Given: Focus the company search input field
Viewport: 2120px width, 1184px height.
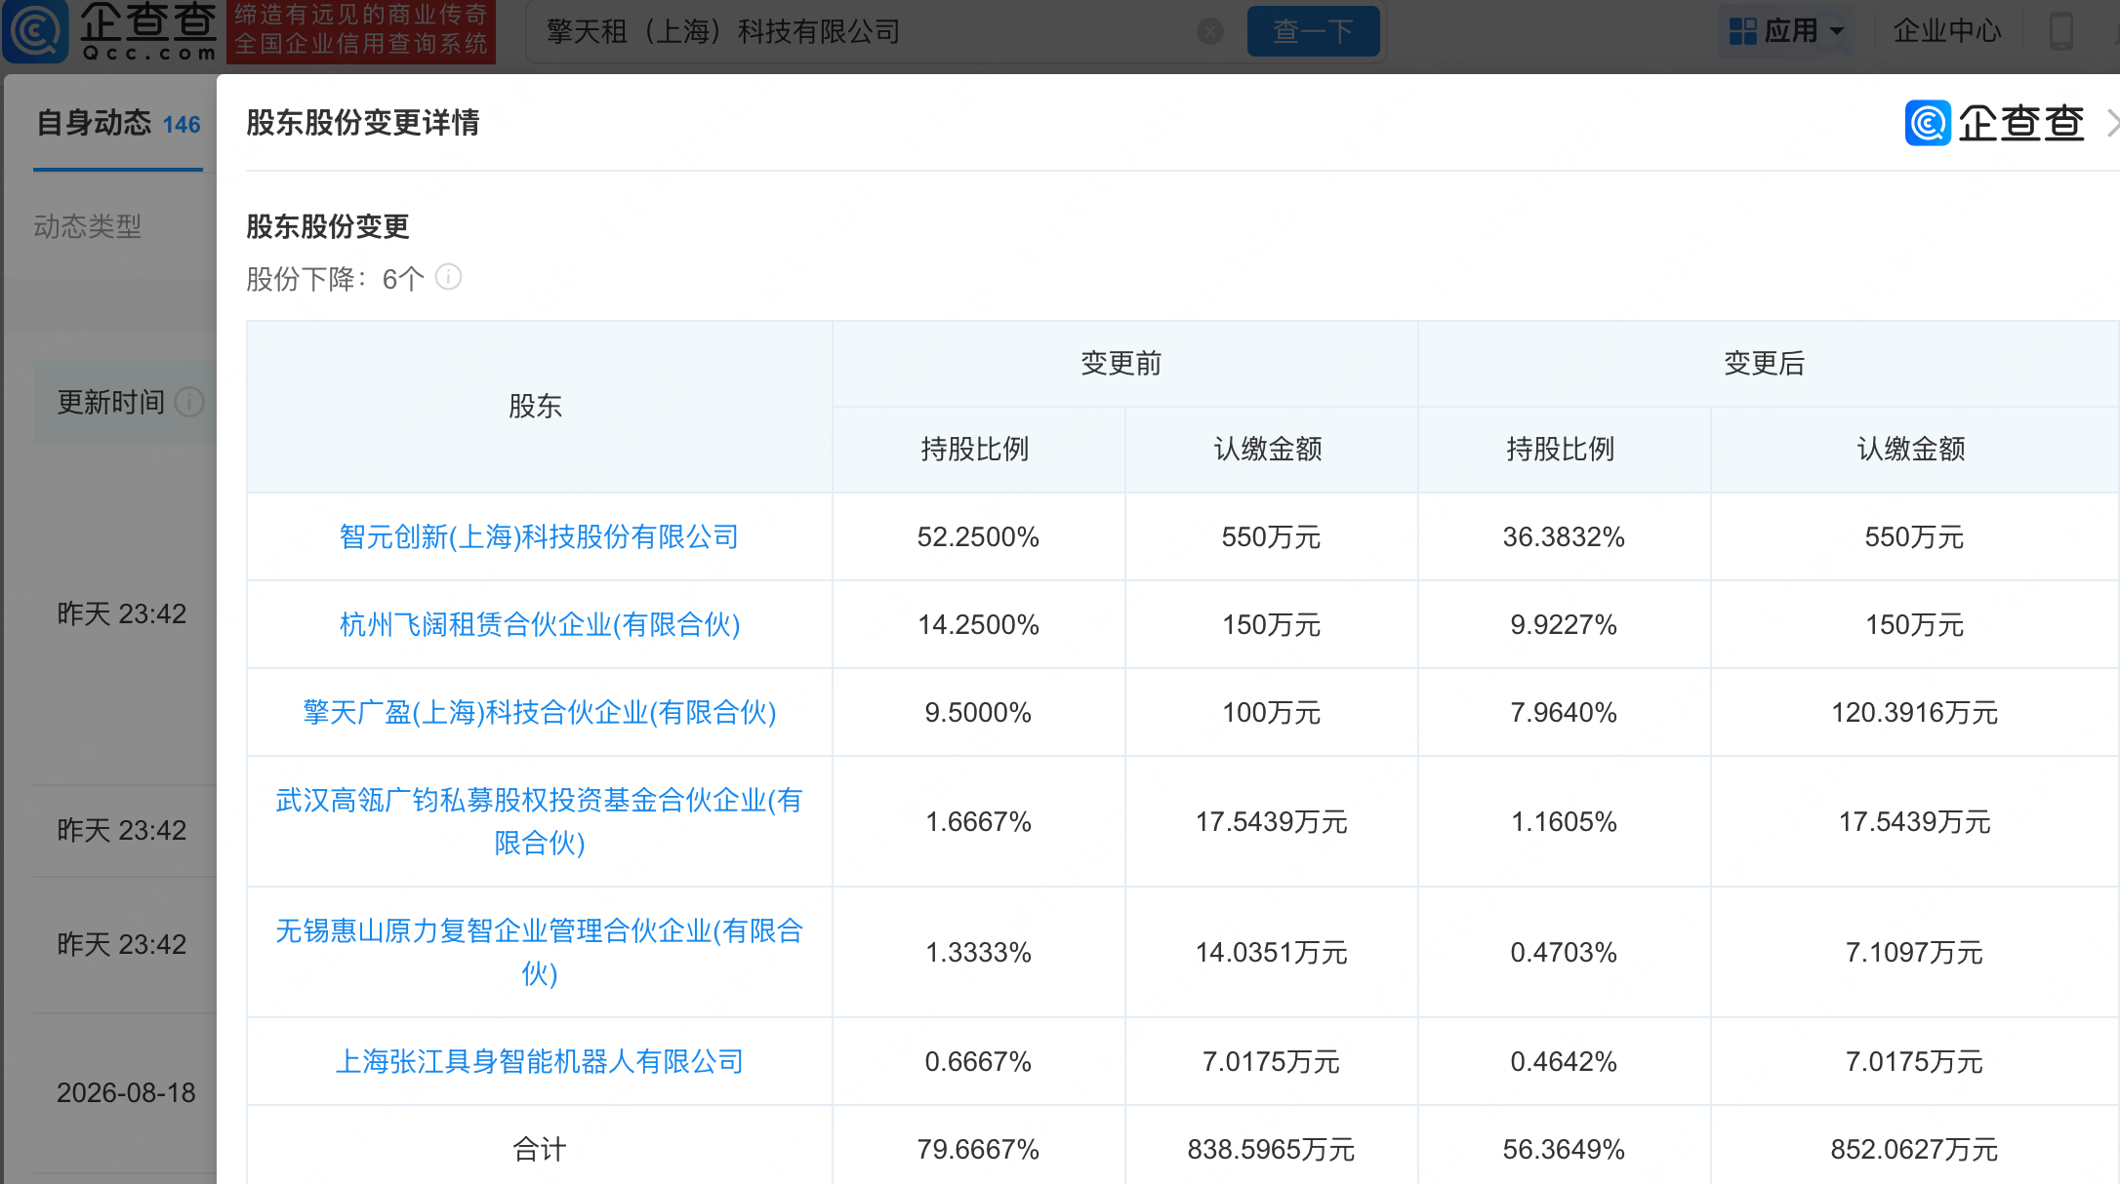Looking at the screenshot, I should (859, 31).
